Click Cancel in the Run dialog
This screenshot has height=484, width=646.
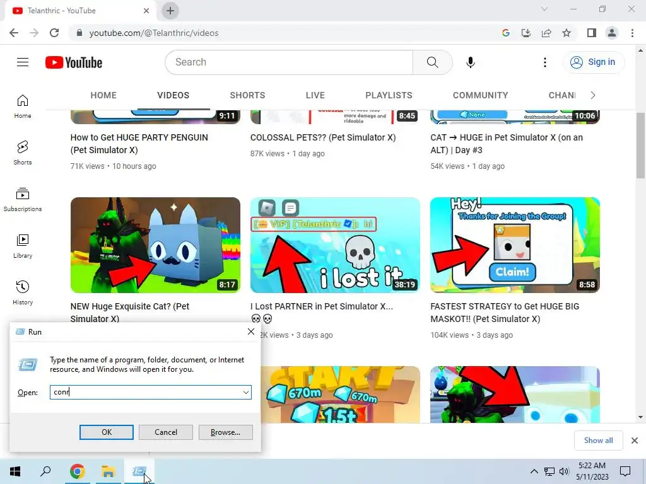tap(166, 432)
